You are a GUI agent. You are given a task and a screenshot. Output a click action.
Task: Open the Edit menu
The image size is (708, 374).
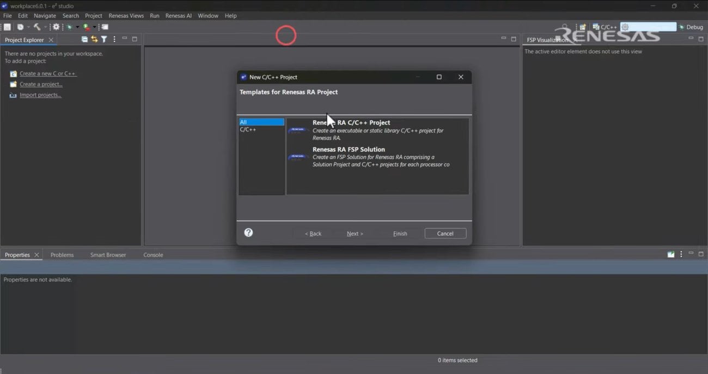coord(22,16)
